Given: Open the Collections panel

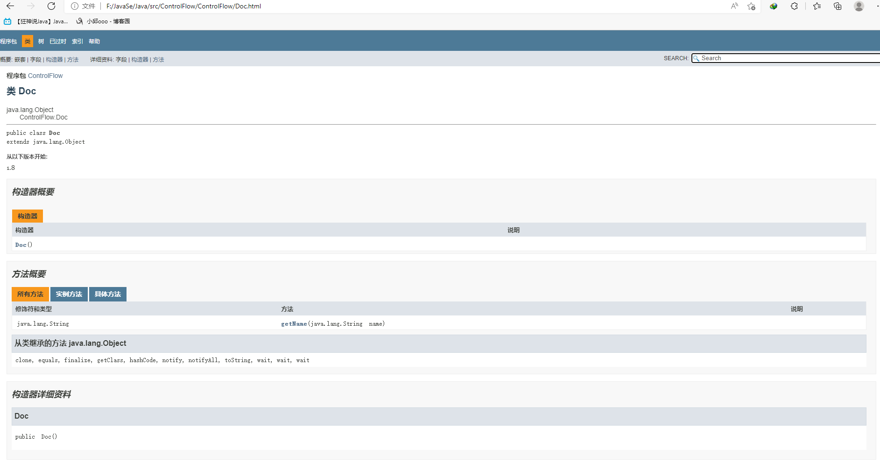Looking at the screenshot, I should coord(838,6).
